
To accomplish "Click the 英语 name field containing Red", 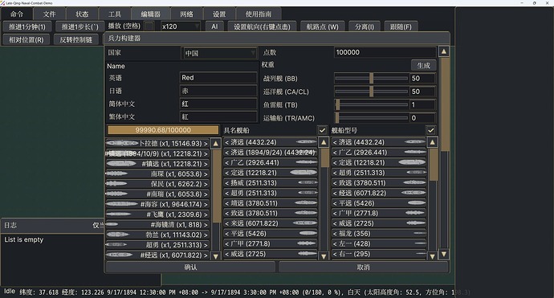I will point(218,77).
